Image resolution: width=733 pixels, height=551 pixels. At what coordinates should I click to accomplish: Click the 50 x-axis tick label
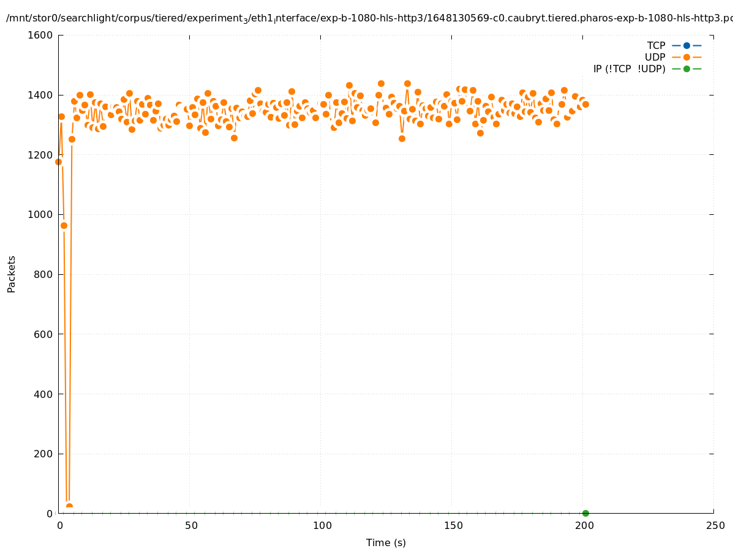click(x=191, y=525)
